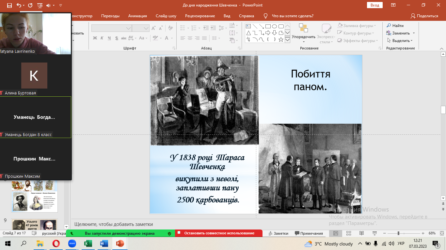Open the Arrange (Упорядочить) shapes tool
The width and height of the screenshot is (446, 250).
(x=303, y=33)
